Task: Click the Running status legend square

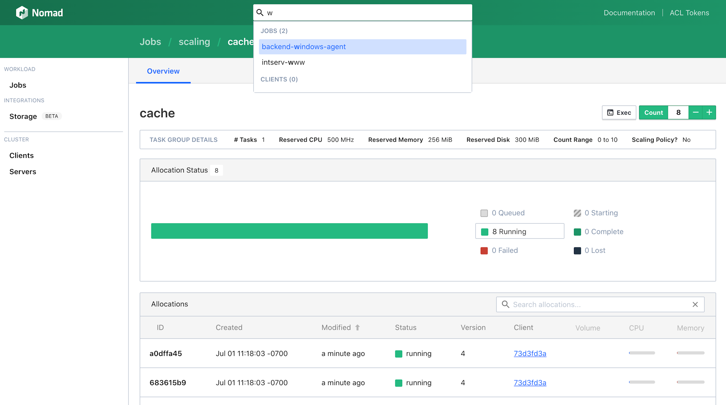Action: click(484, 231)
